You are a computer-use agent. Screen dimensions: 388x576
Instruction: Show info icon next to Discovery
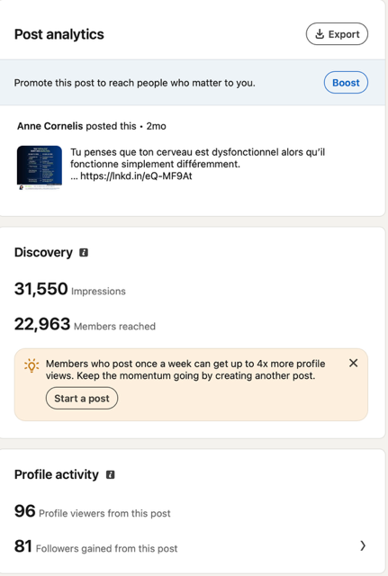pyautogui.click(x=84, y=253)
